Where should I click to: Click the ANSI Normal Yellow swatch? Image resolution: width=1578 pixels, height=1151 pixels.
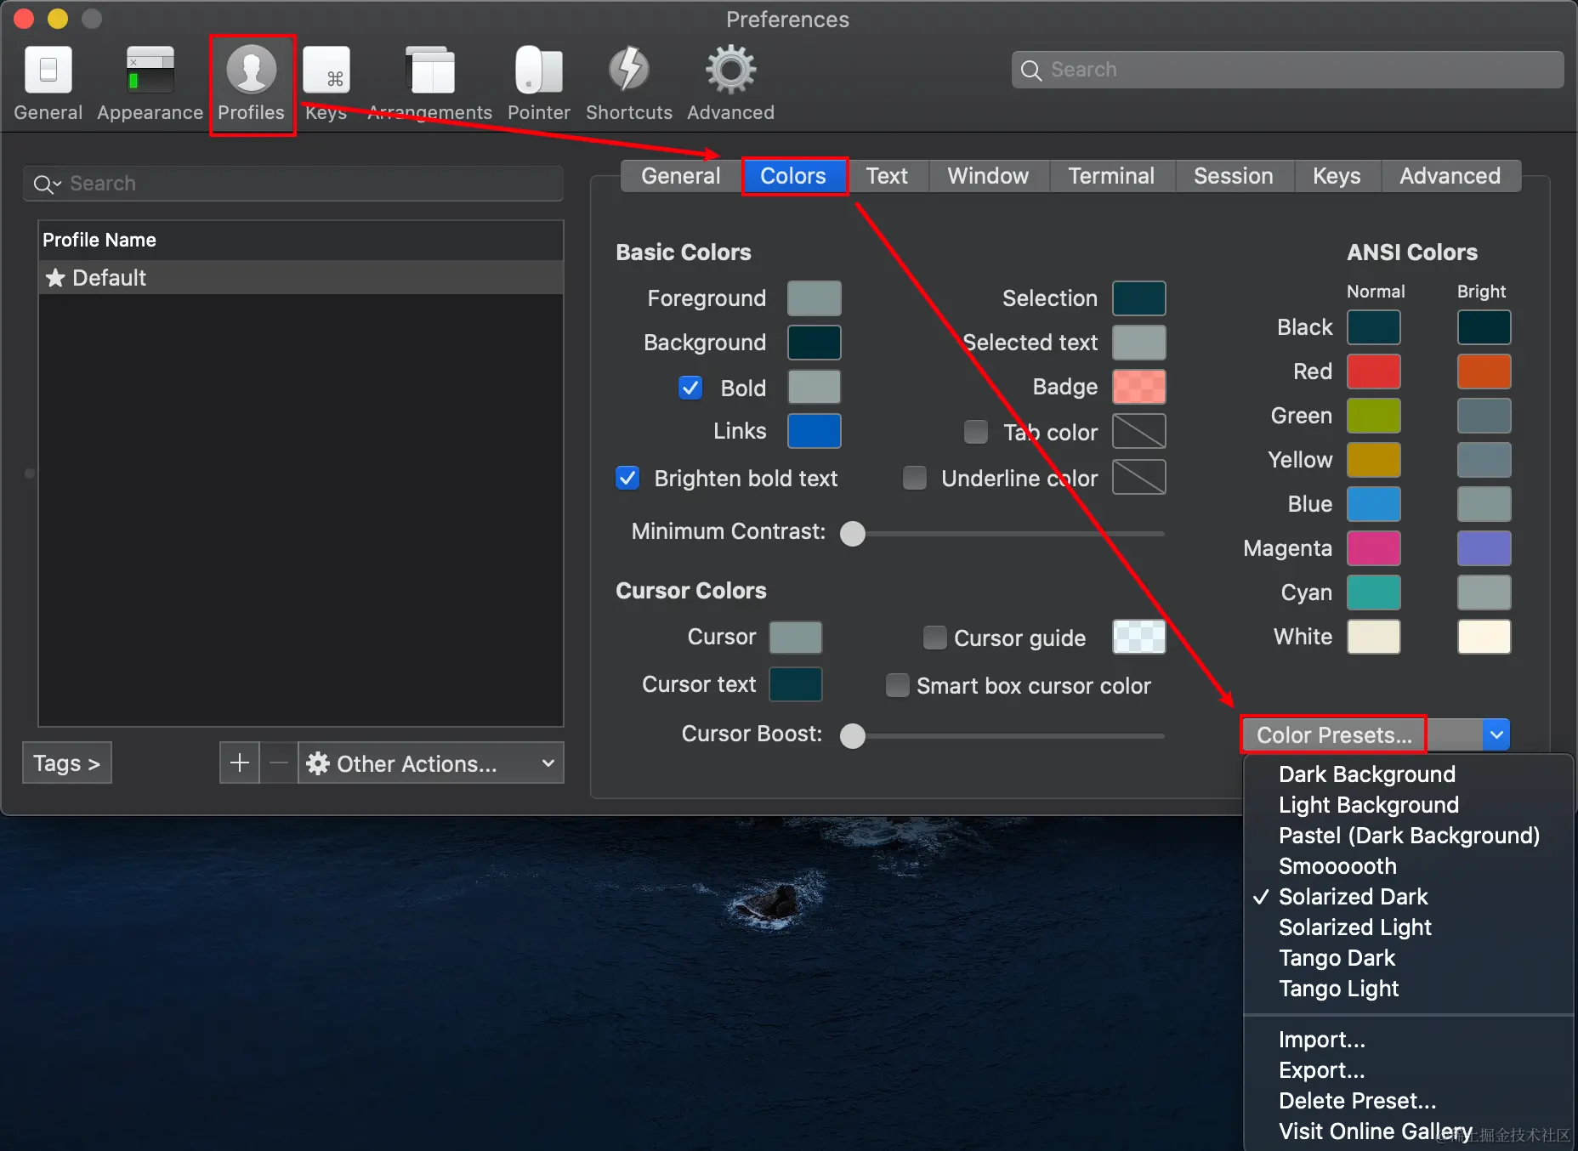click(x=1374, y=460)
